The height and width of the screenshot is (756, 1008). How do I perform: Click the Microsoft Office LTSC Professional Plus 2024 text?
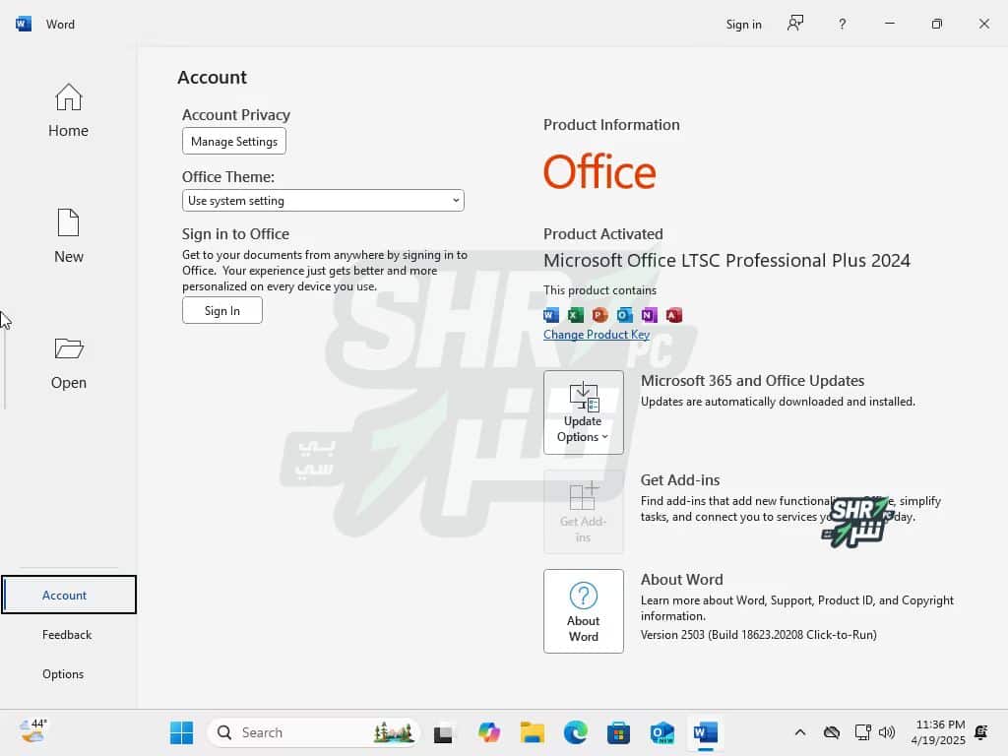tap(727, 260)
